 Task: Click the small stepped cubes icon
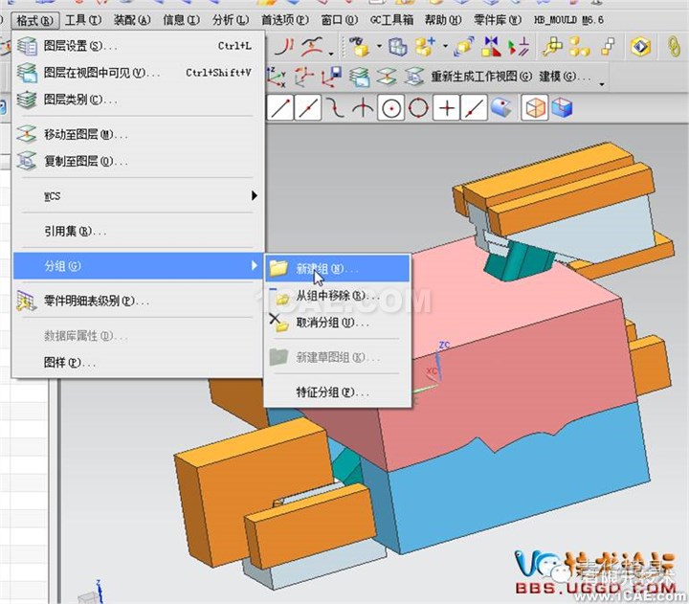point(609,47)
